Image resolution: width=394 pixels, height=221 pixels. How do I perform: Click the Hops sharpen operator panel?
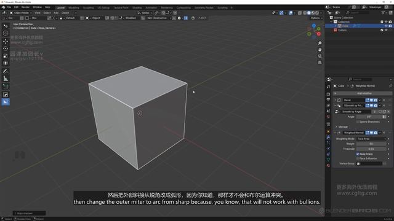29,213
